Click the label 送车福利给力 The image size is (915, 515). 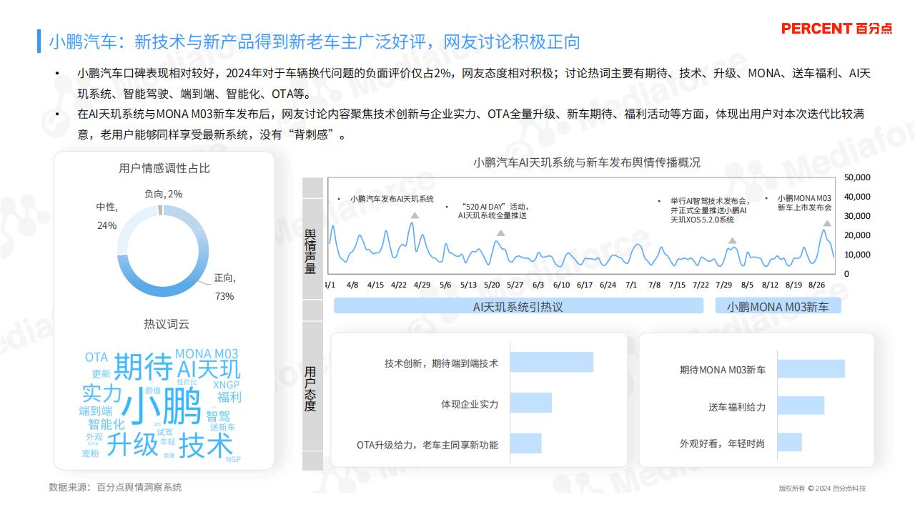[737, 406]
